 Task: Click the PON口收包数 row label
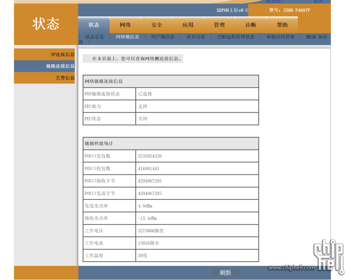pos(97,168)
